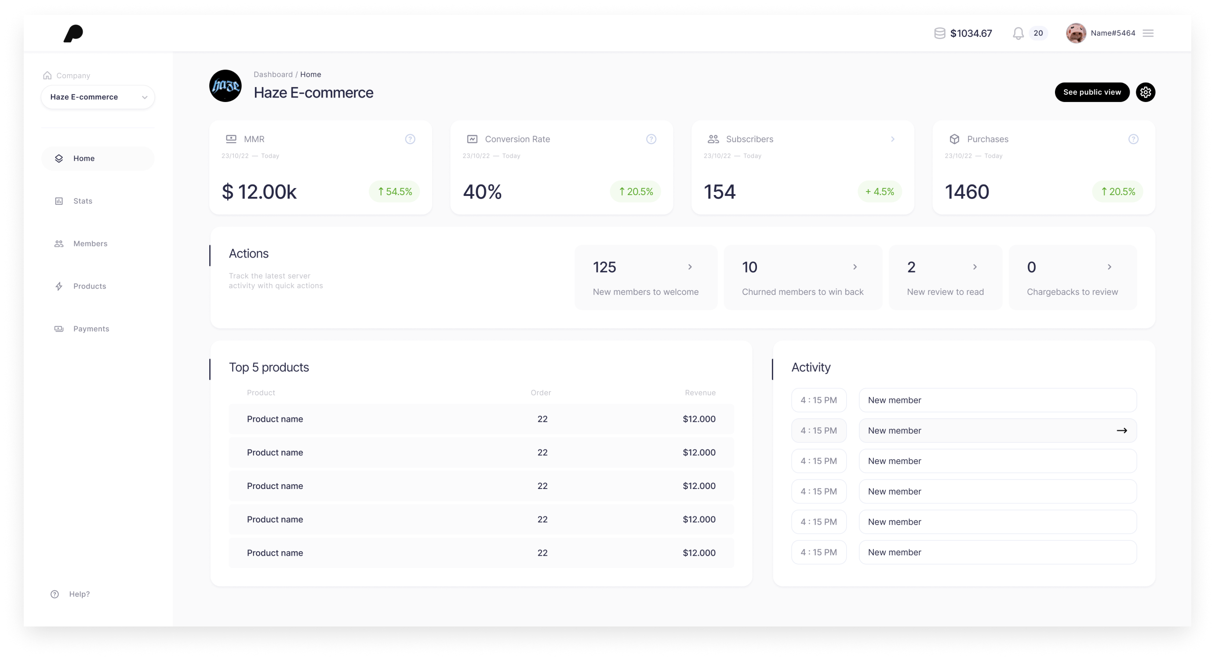The height and width of the screenshot is (659, 1215).
Task: Go to Dashboard in the breadcrumb
Action: coord(273,74)
